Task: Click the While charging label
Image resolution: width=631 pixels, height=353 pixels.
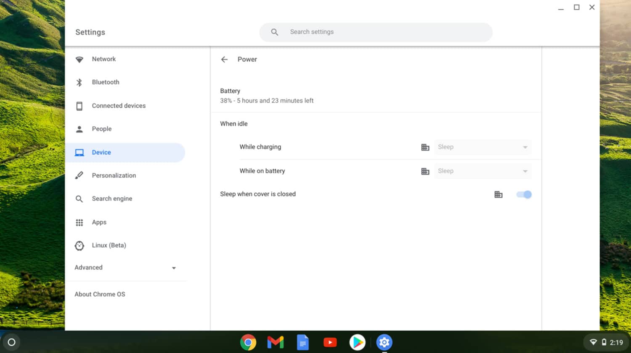Action: tap(260, 147)
